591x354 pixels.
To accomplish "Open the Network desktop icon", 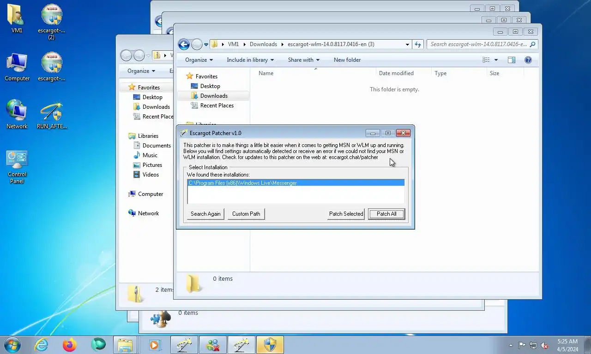I will click(17, 115).
